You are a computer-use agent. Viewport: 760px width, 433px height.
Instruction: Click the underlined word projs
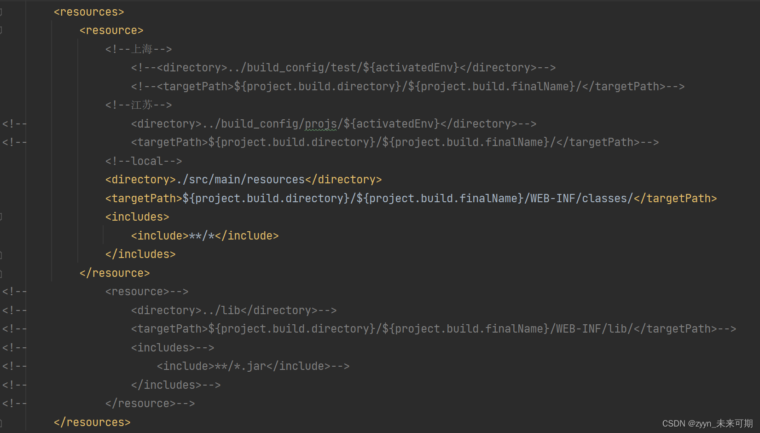[x=321, y=124]
